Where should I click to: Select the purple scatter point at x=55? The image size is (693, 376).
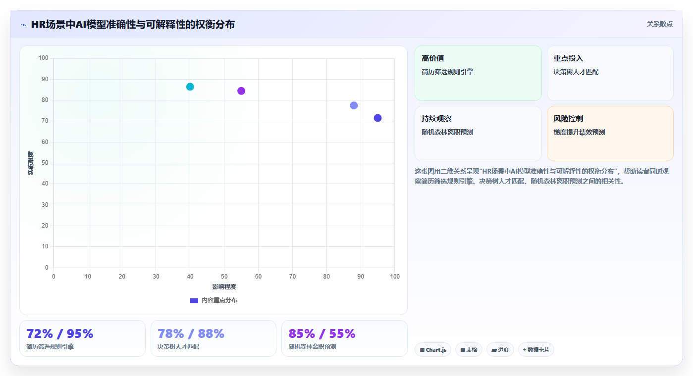pos(241,91)
